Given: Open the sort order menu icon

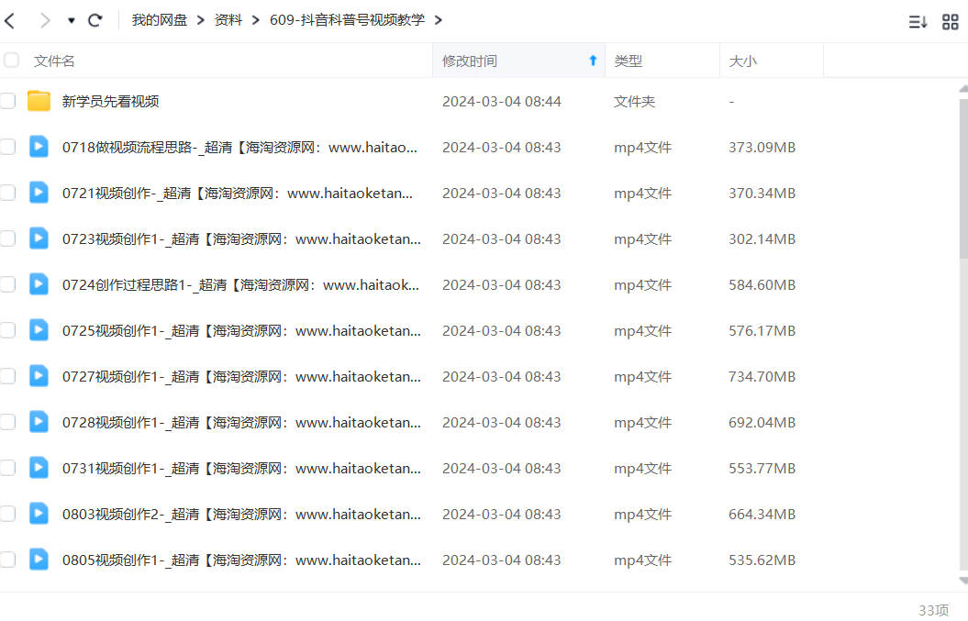Looking at the screenshot, I should pyautogui.click(x=918, y=22).
